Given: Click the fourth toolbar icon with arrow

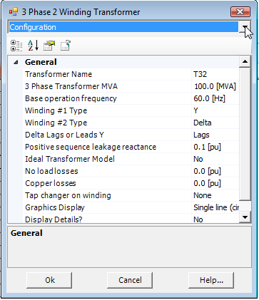Looking at the screenshot, I should (65, 46).
